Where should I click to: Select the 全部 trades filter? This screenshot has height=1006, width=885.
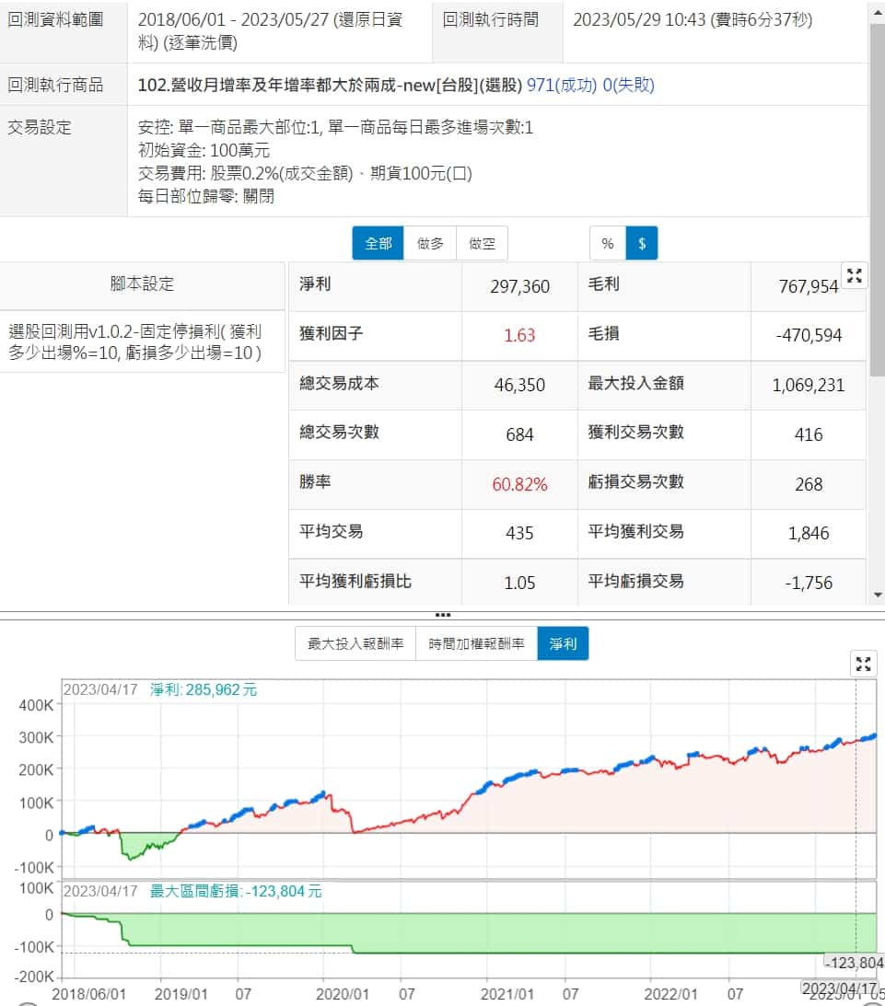tap(378, 244)
